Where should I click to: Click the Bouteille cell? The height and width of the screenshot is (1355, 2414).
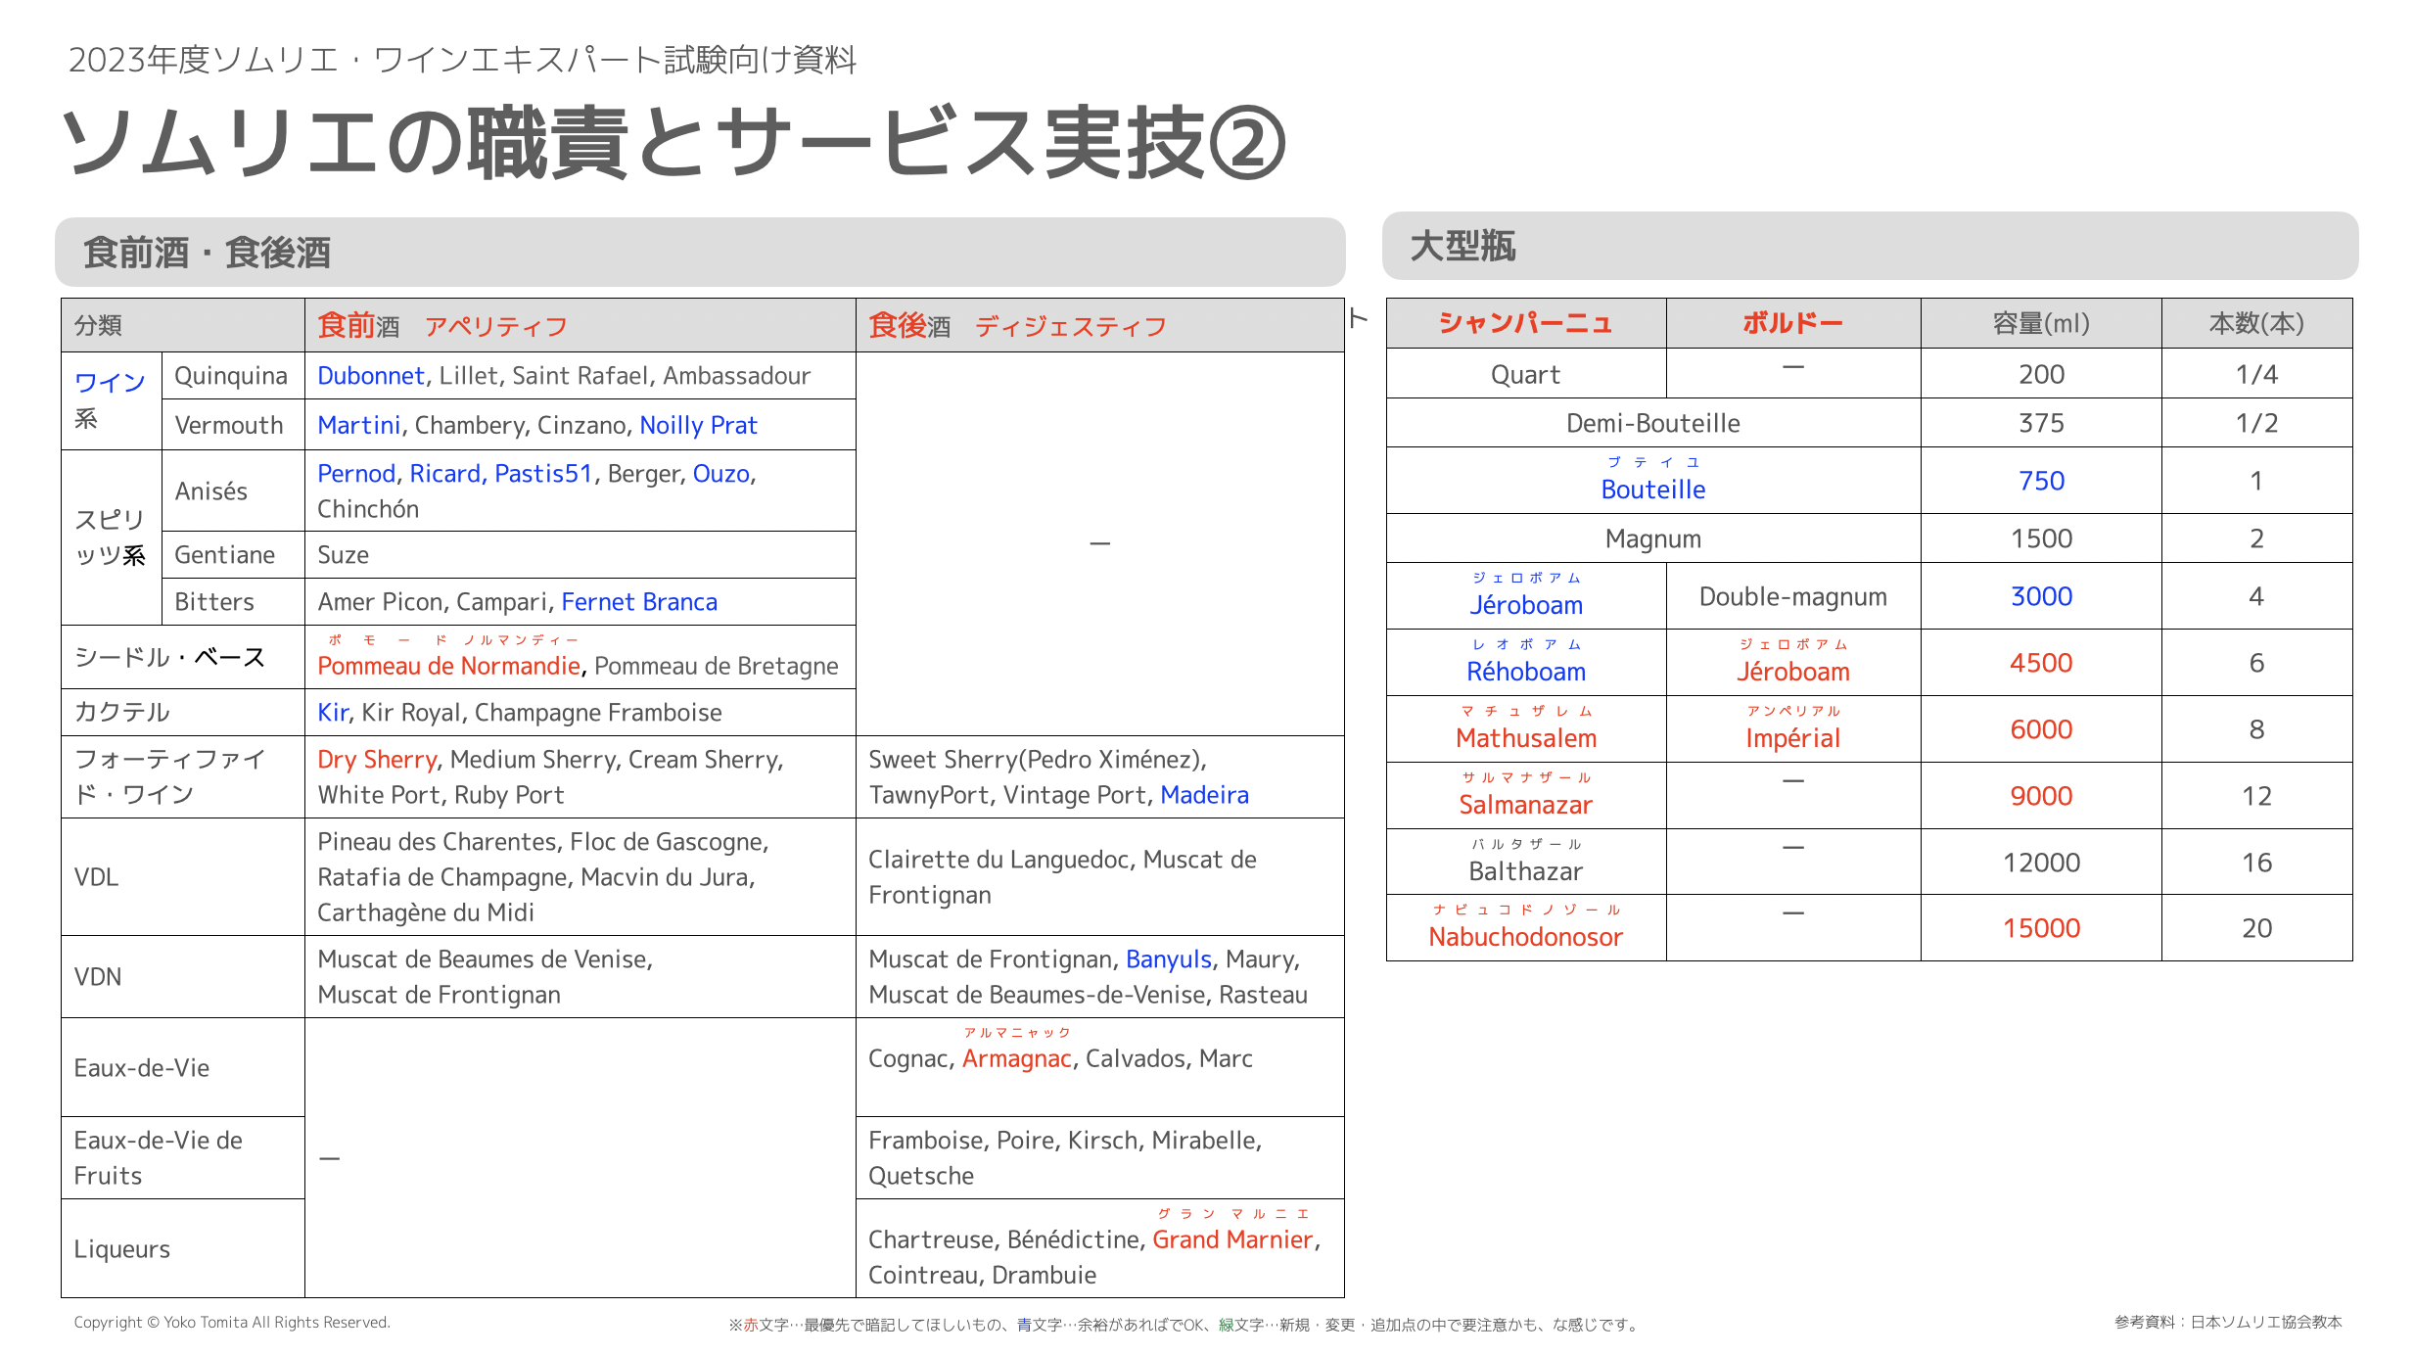coord(1653,481)
